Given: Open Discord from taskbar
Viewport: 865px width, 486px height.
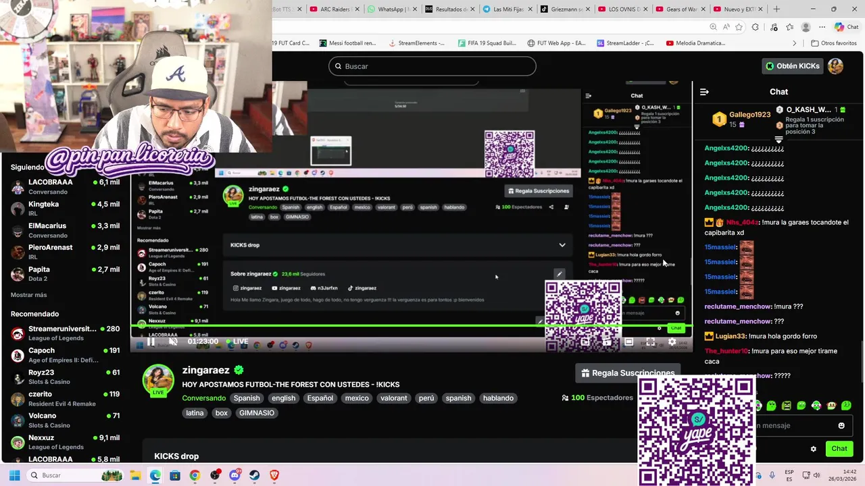Looking at the screenshot, I should point(235,475).
